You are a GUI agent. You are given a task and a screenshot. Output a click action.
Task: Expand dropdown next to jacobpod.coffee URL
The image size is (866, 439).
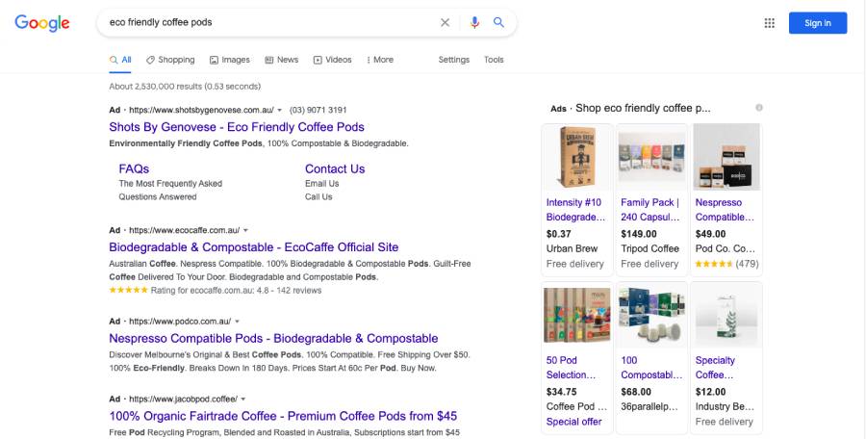click(x=243, y=399)
